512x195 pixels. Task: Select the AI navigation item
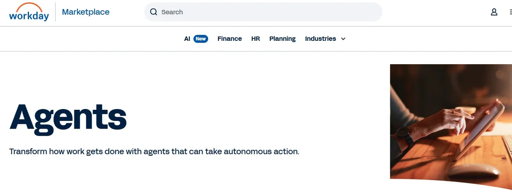pyautogui.click(x=187, y=39)
